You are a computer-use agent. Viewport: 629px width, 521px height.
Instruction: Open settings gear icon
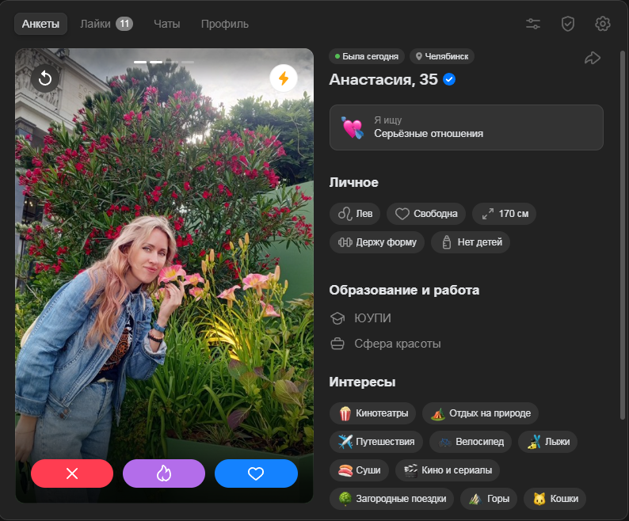click(x=603, y=24)
